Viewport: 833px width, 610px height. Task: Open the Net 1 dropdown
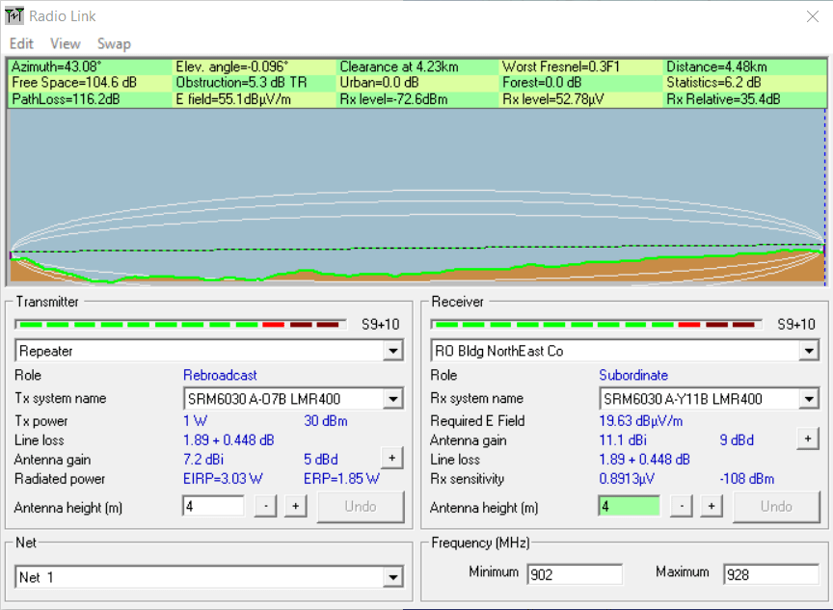[392, 576]
